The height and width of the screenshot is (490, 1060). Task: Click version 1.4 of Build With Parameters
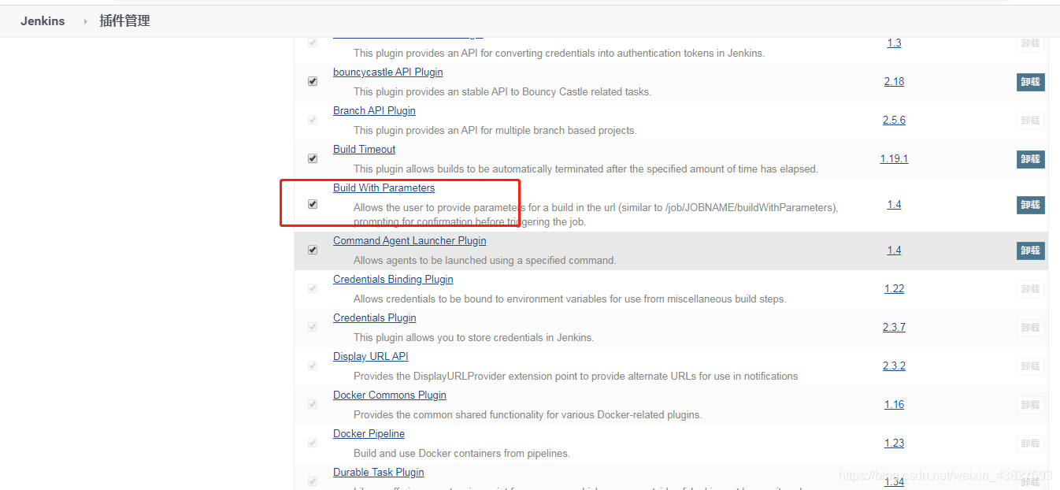(x=894, y=204)
